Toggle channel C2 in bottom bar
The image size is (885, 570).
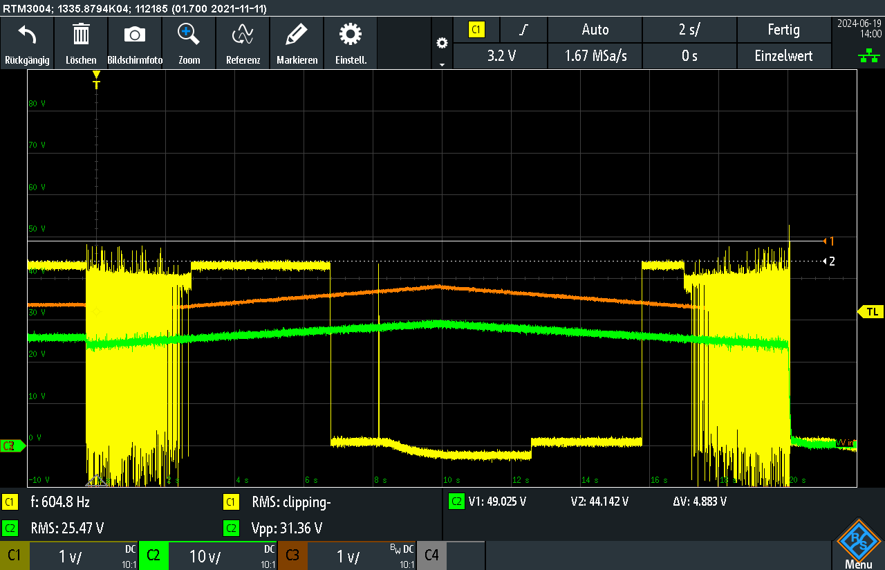(x=153, y=555)
